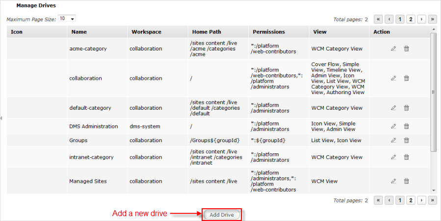Delete the intranet-category drive
This screenshot has height=221, width=441.
(406, 157)
